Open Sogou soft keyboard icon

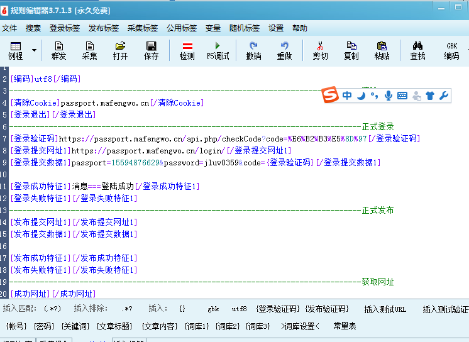pos(402,96)
